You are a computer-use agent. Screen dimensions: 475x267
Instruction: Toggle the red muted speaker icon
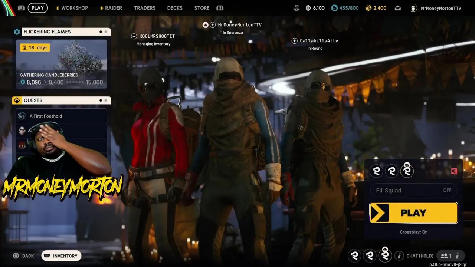tap(454, 171)
